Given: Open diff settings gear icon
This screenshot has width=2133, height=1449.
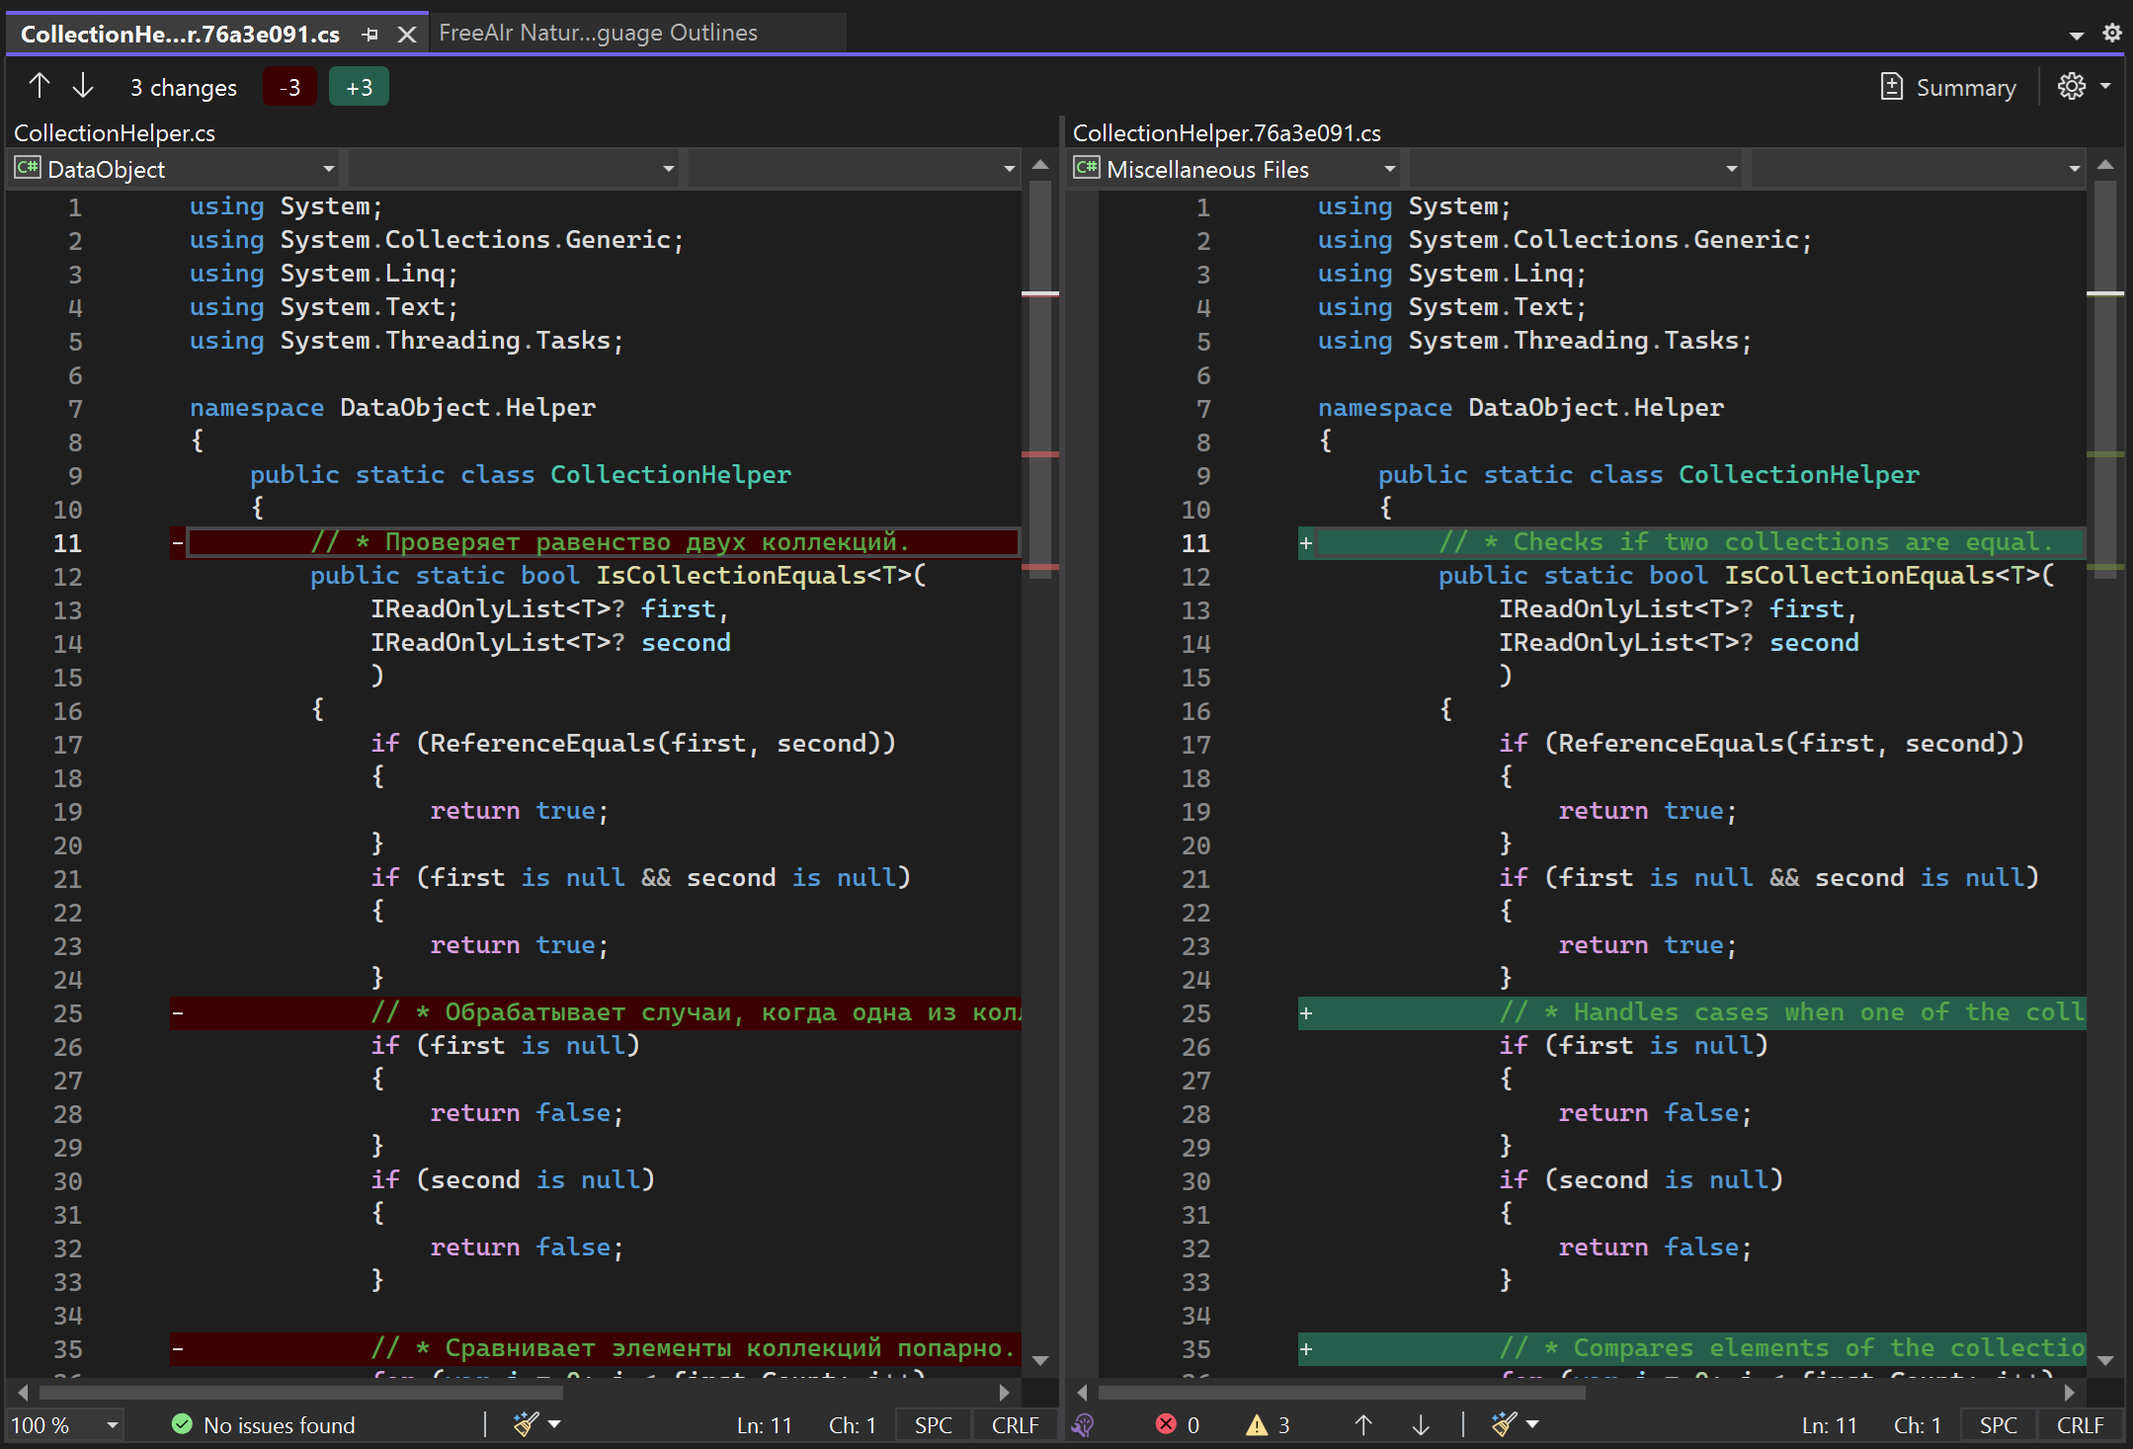Looking at the screenshot, I should 2072,87.
